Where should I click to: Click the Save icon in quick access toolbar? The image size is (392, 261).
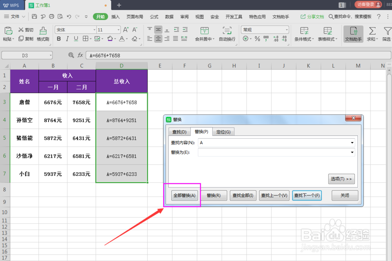point(34,16)
